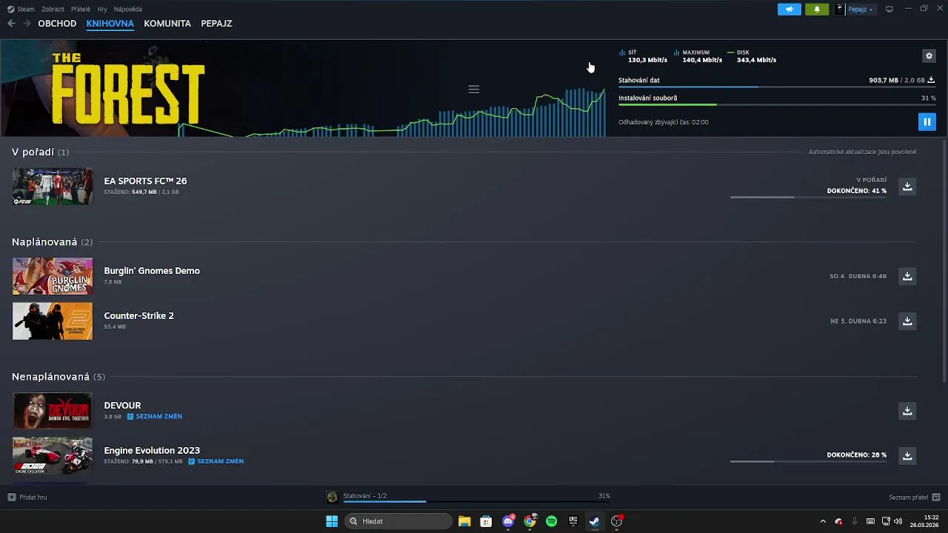Go forward with the right arrow
The width and height of the screenshot is (948, 533).
tap(27, 23)
